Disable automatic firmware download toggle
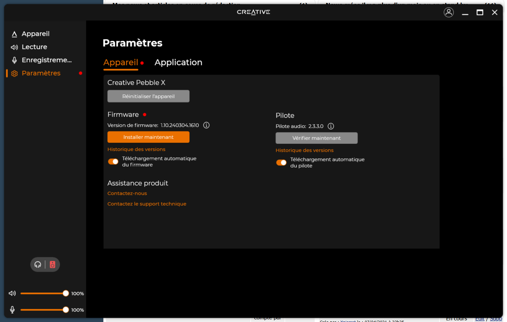 (x=113, y=161)
